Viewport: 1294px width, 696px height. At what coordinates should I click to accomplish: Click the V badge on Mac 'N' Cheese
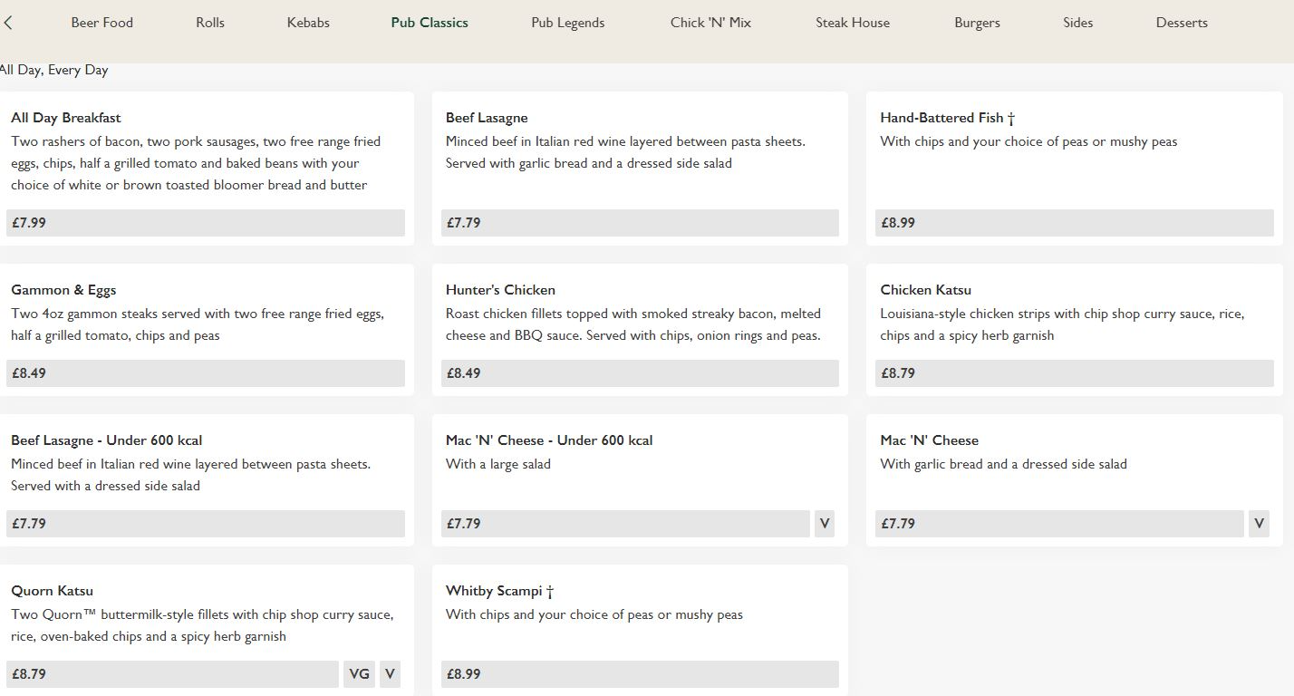tap(1259, 523)
